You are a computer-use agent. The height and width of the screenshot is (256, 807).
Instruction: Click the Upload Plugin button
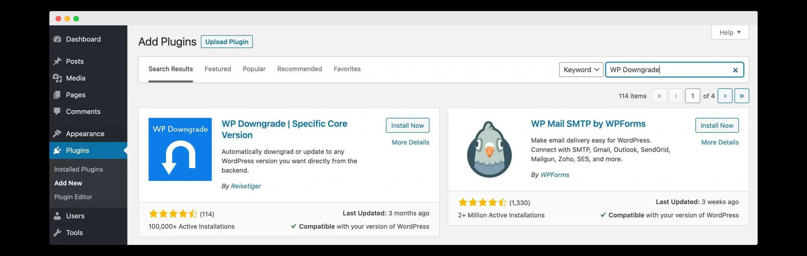pos(227,42)
